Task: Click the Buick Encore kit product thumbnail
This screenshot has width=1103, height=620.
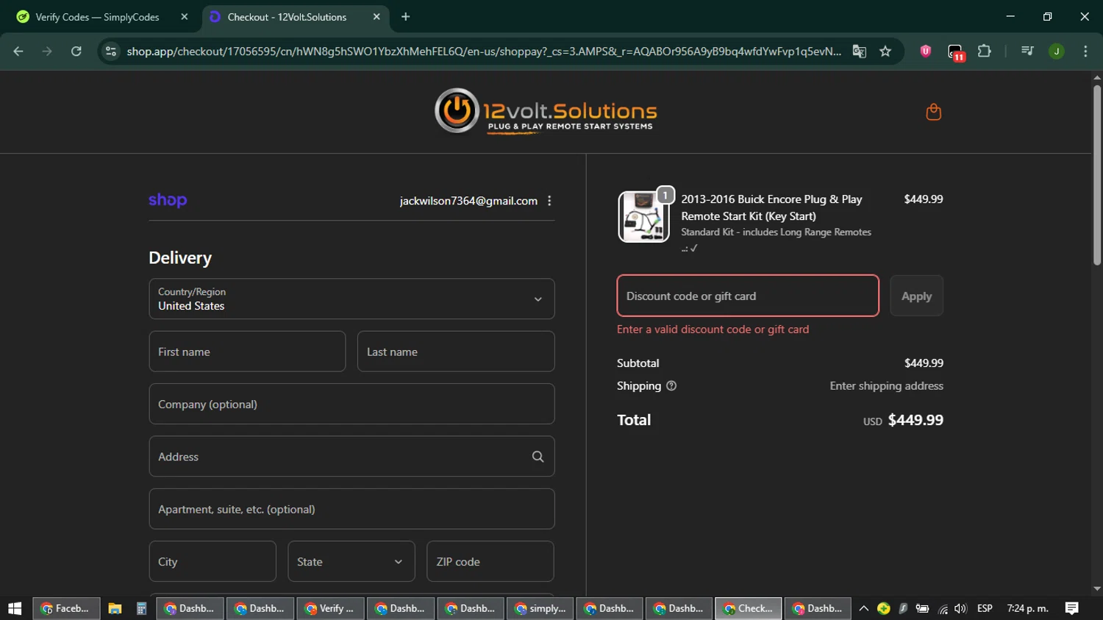Action: tap(643, 217)
